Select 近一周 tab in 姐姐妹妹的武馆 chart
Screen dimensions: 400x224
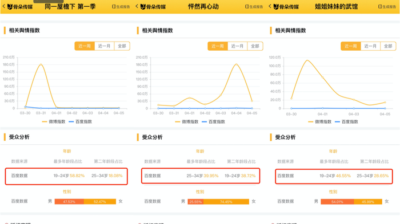coord(351,46)
